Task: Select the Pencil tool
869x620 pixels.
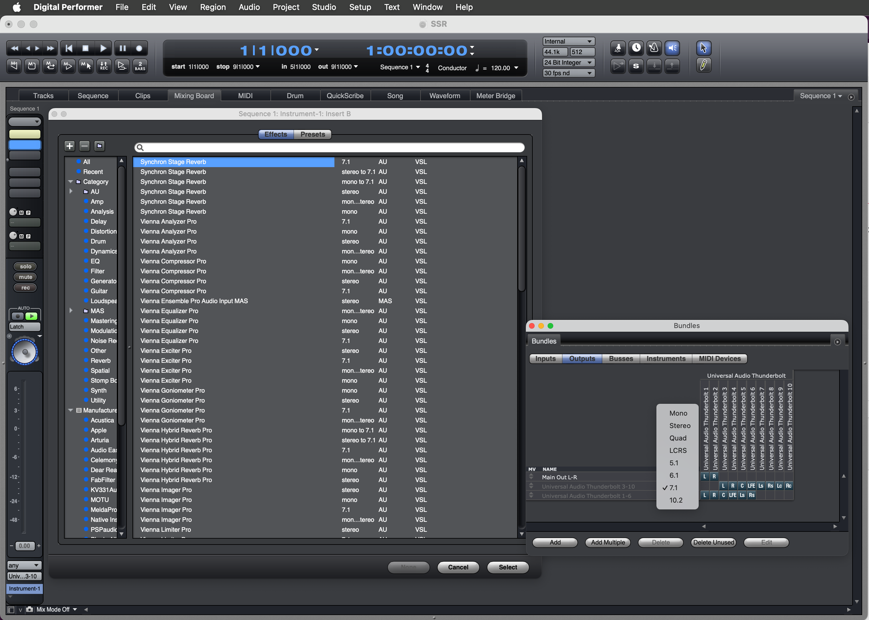Action: [704, 65]
